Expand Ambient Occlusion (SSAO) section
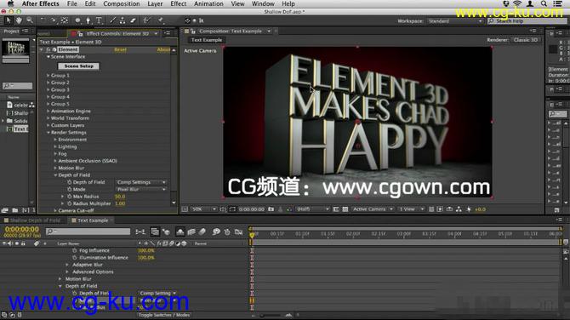Viewport: 570px width, 320px height. (x=55, y=161)
